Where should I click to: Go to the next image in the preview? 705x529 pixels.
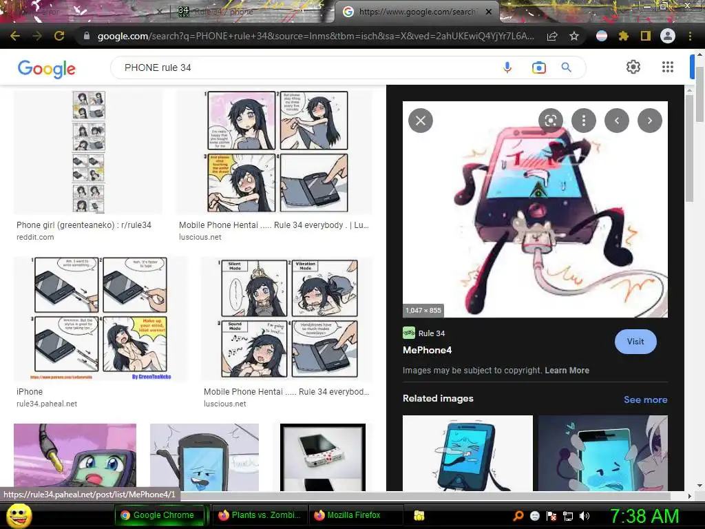650,121
